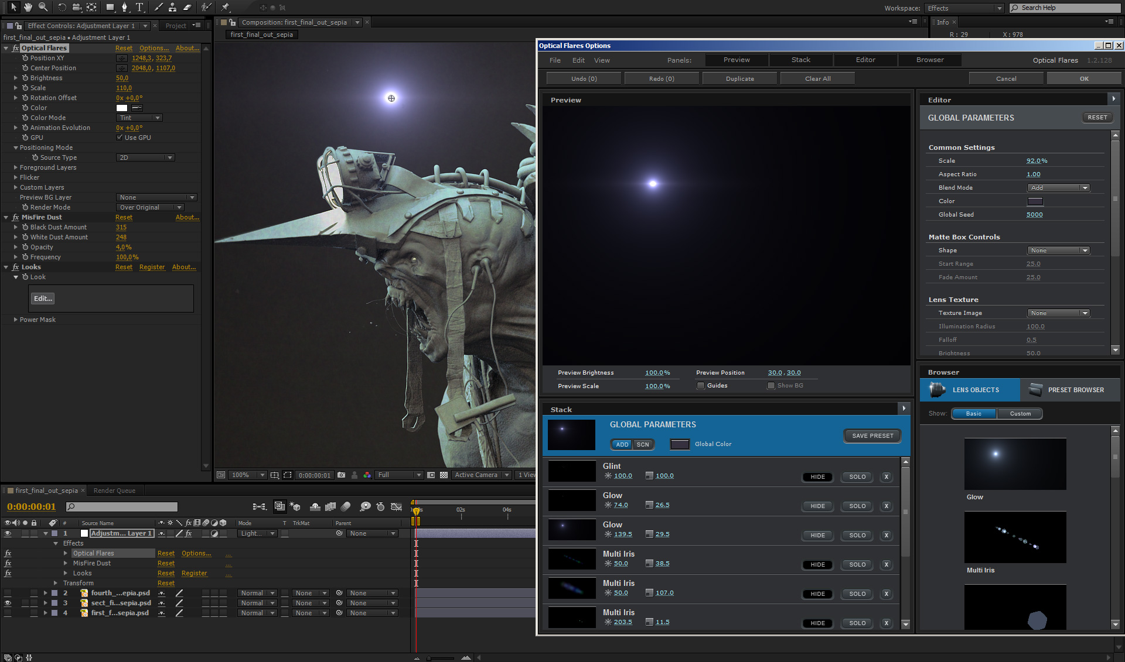Click the SAVE PRESET button
The image size is (1125, 662).
872,435
